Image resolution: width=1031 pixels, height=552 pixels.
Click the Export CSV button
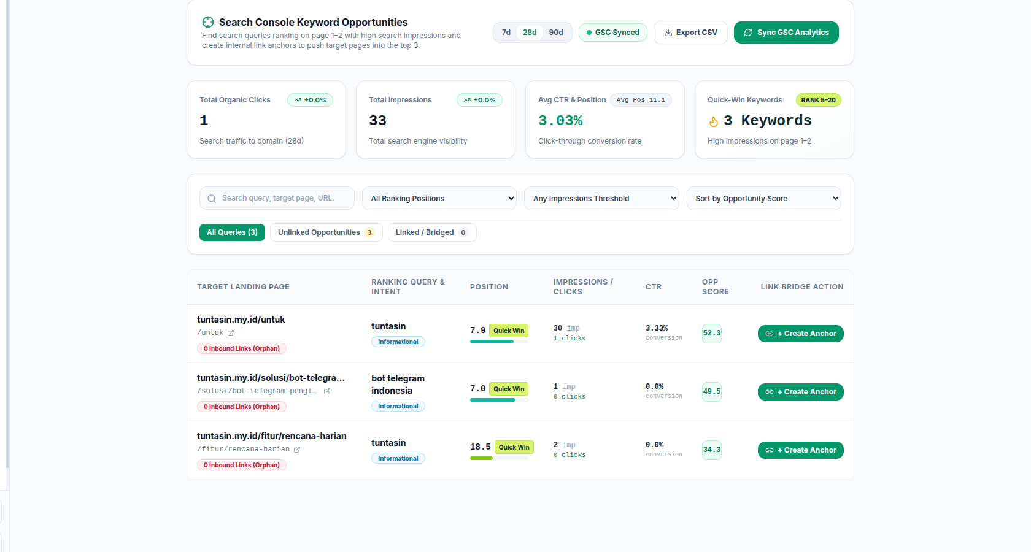[x=690, y=33]
